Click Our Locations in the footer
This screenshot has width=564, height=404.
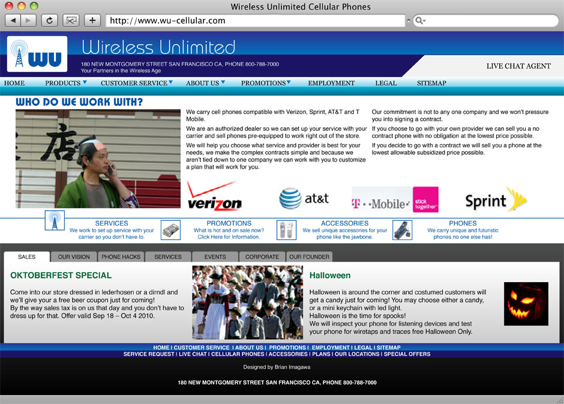coord(357,354)
